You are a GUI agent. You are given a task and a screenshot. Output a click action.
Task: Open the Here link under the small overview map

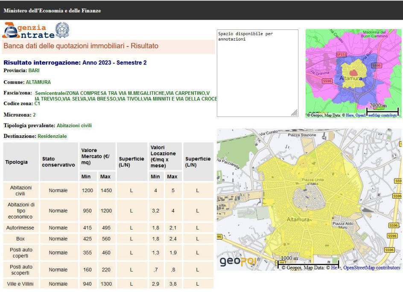350,115
